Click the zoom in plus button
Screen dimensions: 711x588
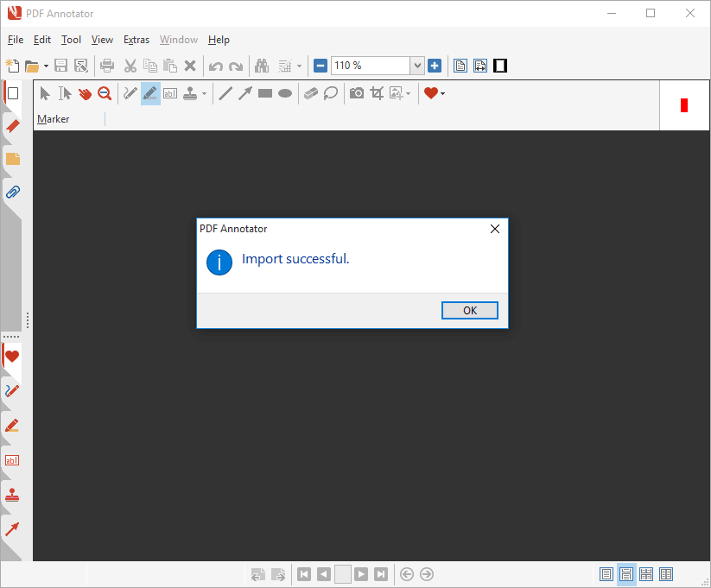(x=435, y=66)
